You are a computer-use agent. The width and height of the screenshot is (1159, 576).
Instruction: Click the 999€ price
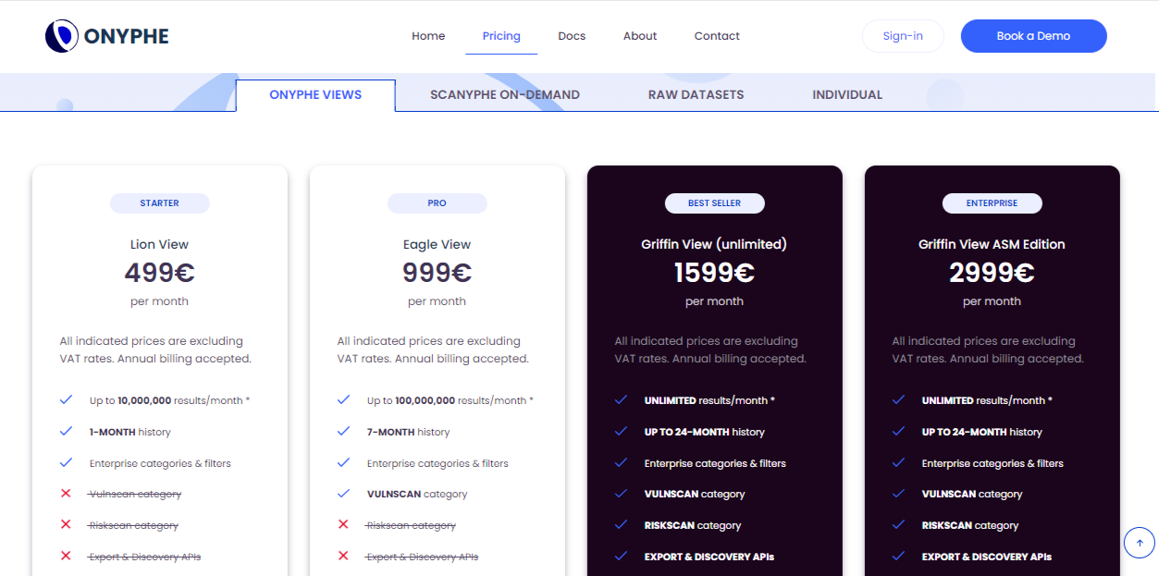437,273
